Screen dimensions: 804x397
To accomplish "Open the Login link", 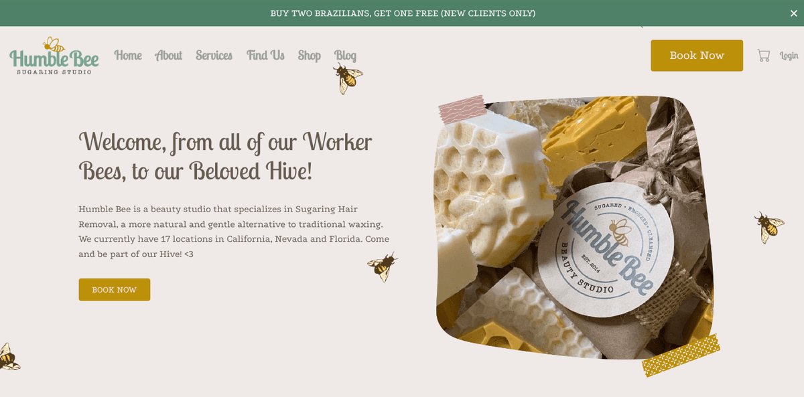I will tap(789, 56).
